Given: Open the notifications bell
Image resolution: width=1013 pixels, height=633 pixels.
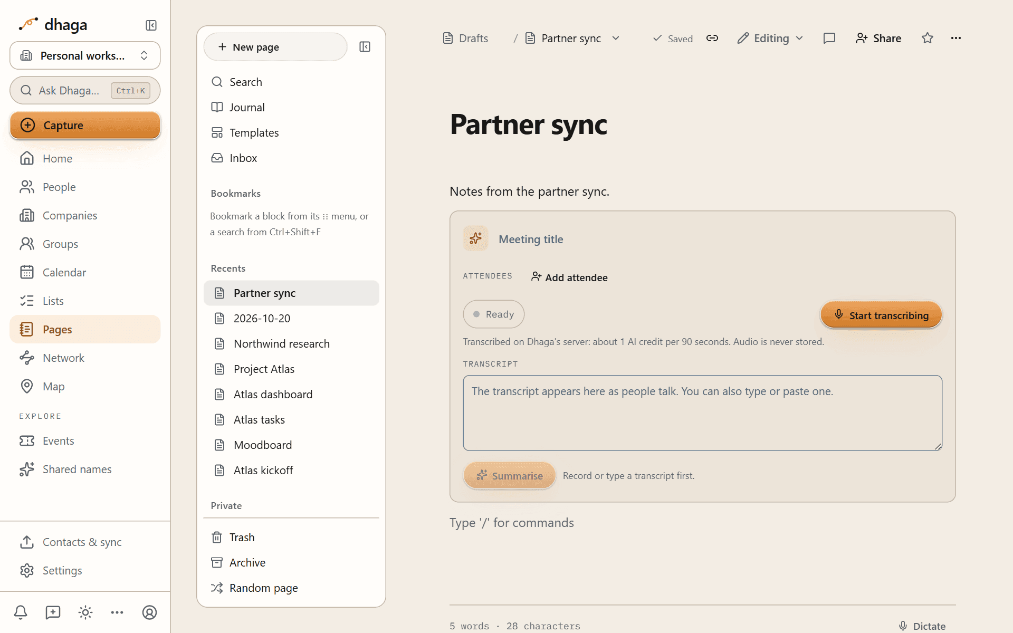Looking at the screenshot, I should point(21,612).
